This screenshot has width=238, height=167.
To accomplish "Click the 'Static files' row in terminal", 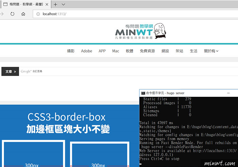I will [x=167, y=99].
